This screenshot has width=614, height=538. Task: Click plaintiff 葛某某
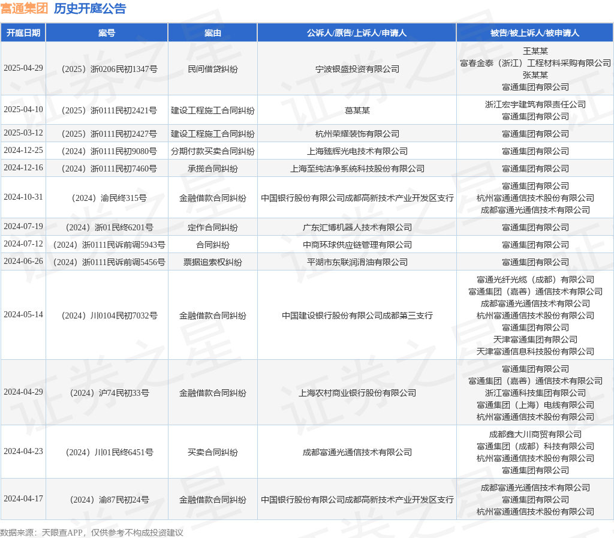(x=357, y=110)
